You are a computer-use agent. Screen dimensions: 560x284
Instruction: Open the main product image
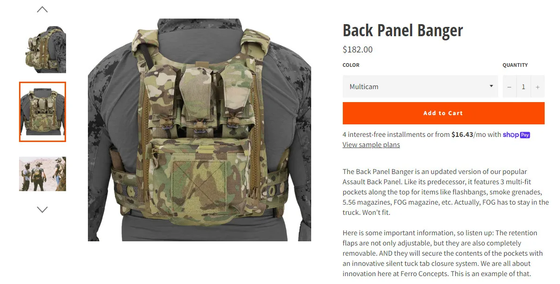(200, 130)
